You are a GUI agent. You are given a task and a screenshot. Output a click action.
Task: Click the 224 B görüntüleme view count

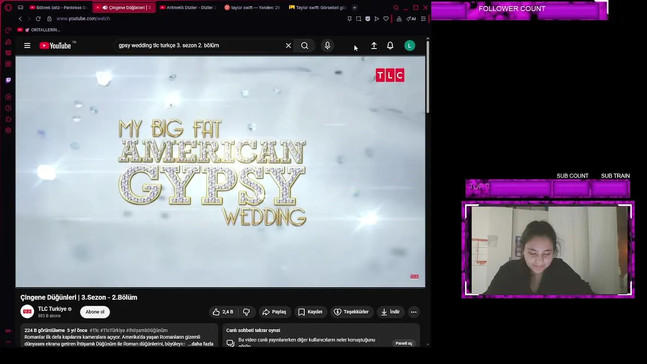coord(44,330)
